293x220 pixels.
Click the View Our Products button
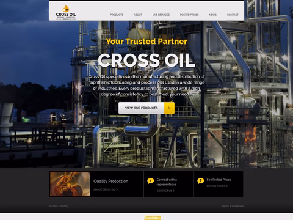(146, 108)
